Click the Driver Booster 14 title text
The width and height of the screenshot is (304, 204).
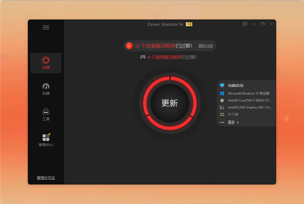point(165,24)
